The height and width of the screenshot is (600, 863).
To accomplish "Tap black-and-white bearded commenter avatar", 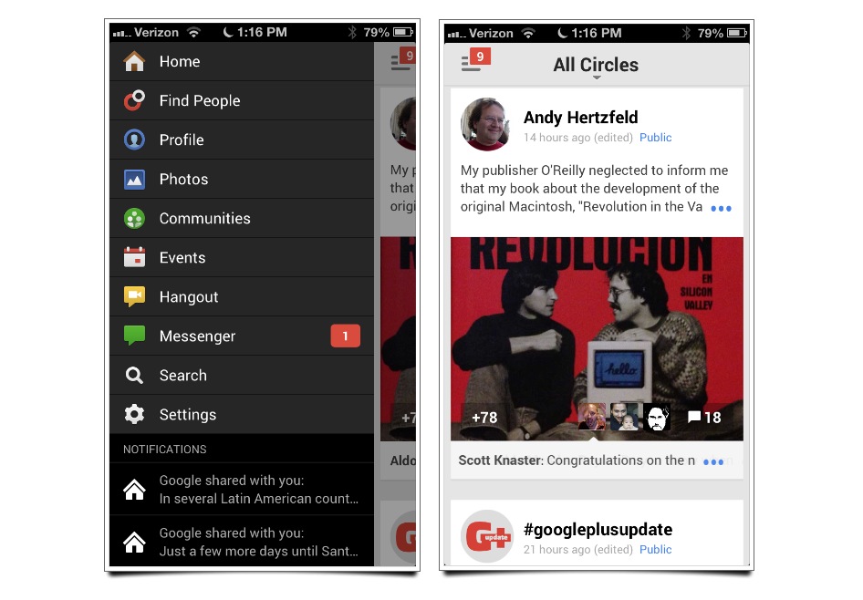I will (x=657, y=417).
